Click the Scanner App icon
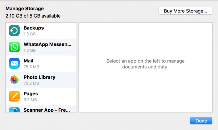Image resolution: width=218 pixels, height=130 pixels. click(14, 110)
